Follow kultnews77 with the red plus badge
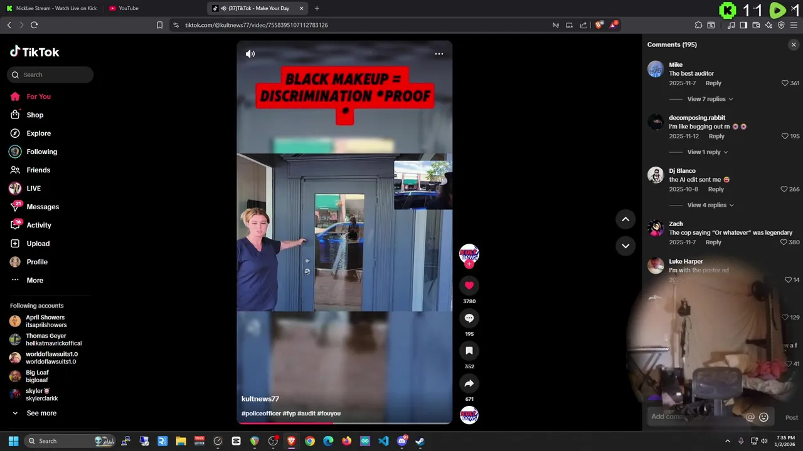 click(469, 264)
